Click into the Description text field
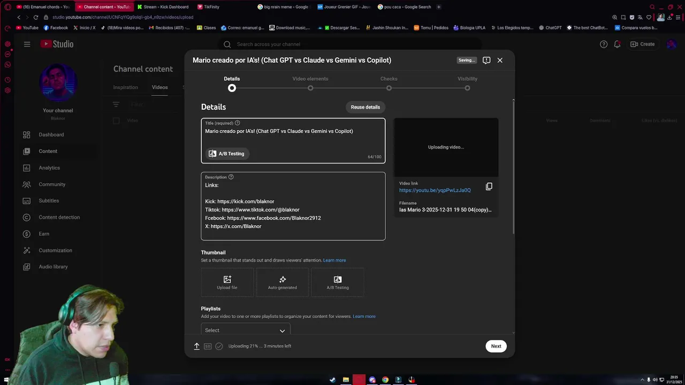Image resolution: width=685 pixels, height=385 pixels. [x=293, y=206]
